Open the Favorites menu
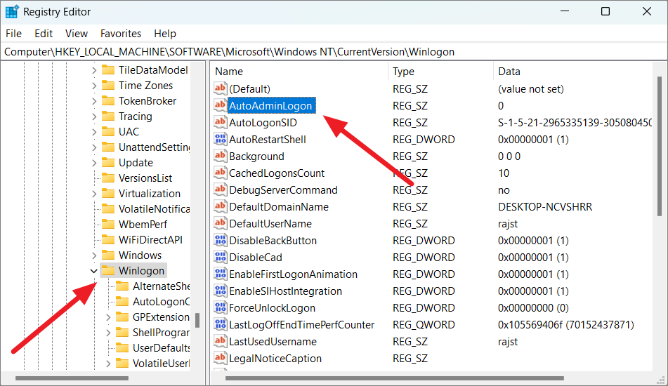Viewport: 668px width, 386px height. [x=121, y=33]
